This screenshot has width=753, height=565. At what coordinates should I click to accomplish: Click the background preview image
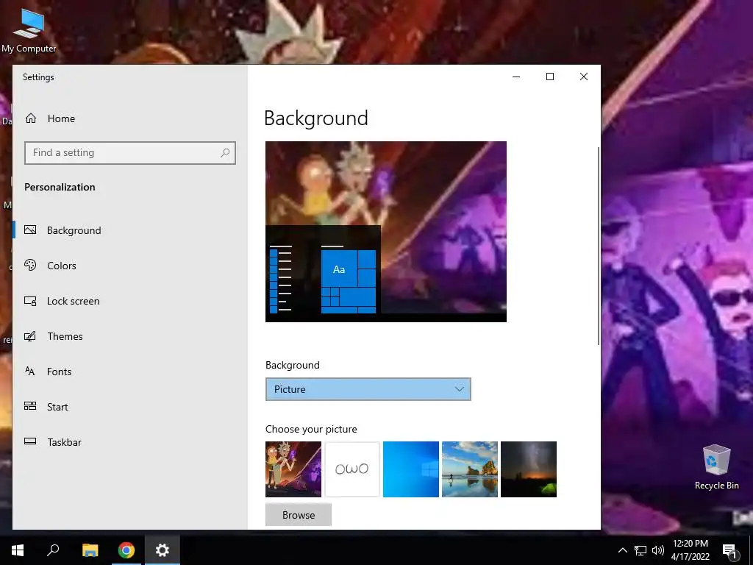pyautogui.click(x=385, y=232)
